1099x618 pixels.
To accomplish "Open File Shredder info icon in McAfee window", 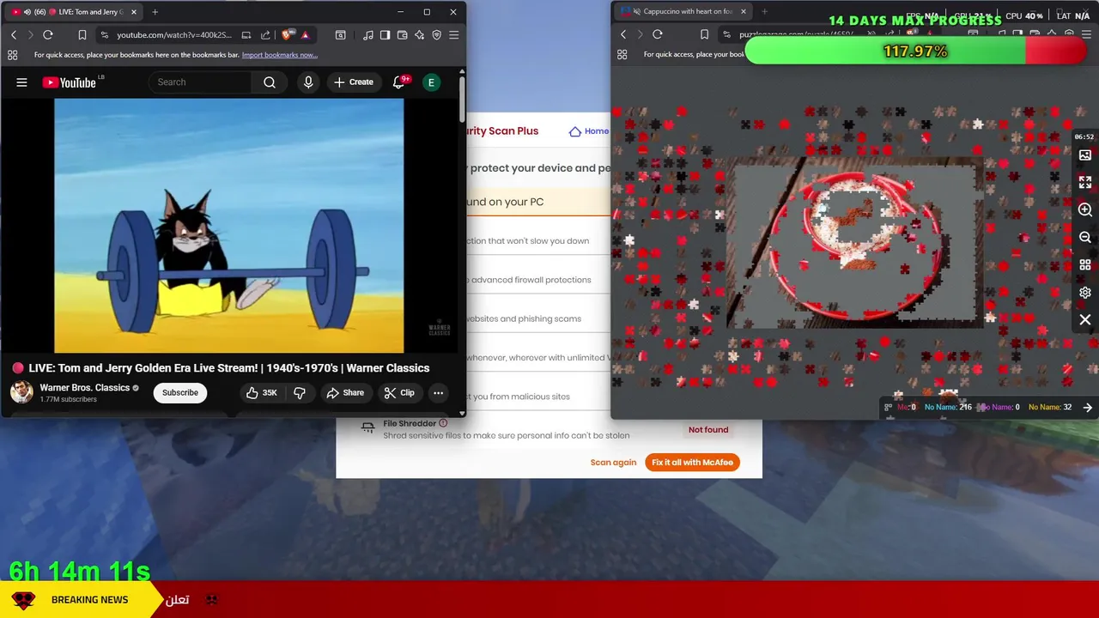I will [x=443, y=423].
